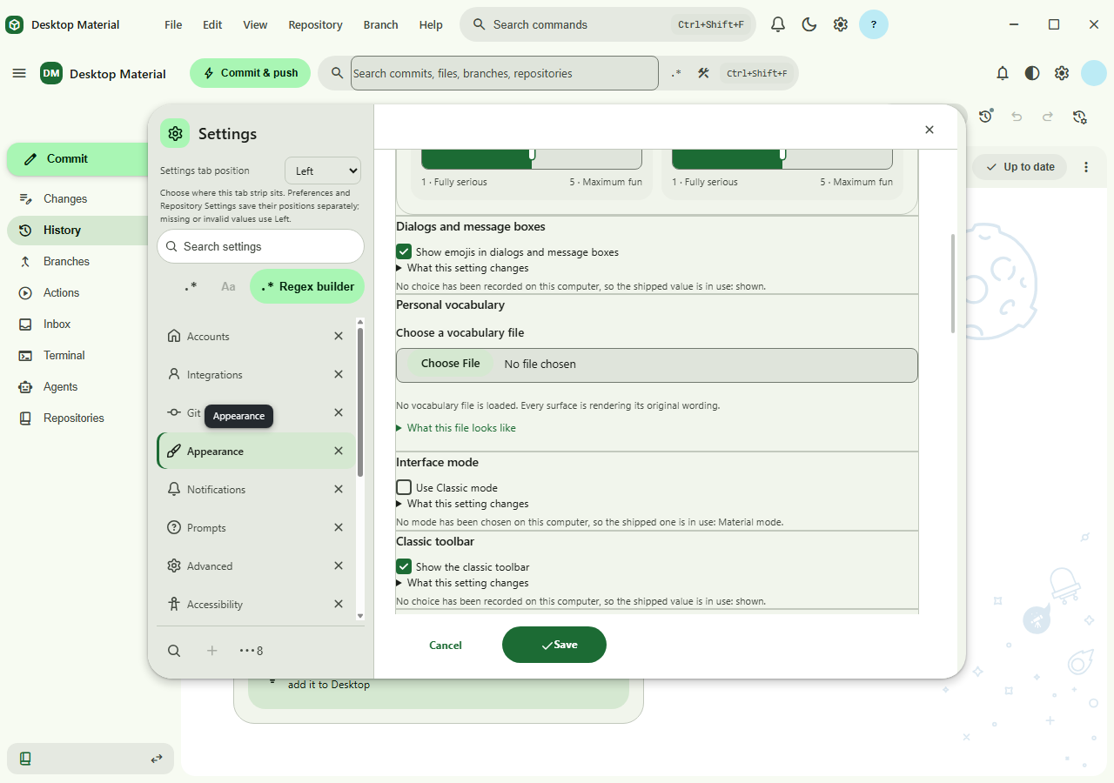Click the magnifier icon below the settings tabs
The image size is (1114, 783).
[174, 651]
